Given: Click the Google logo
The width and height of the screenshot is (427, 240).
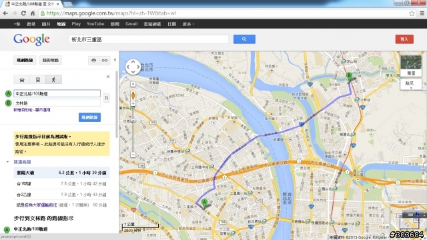Looking at the screenshot, I should pos(31,39).
